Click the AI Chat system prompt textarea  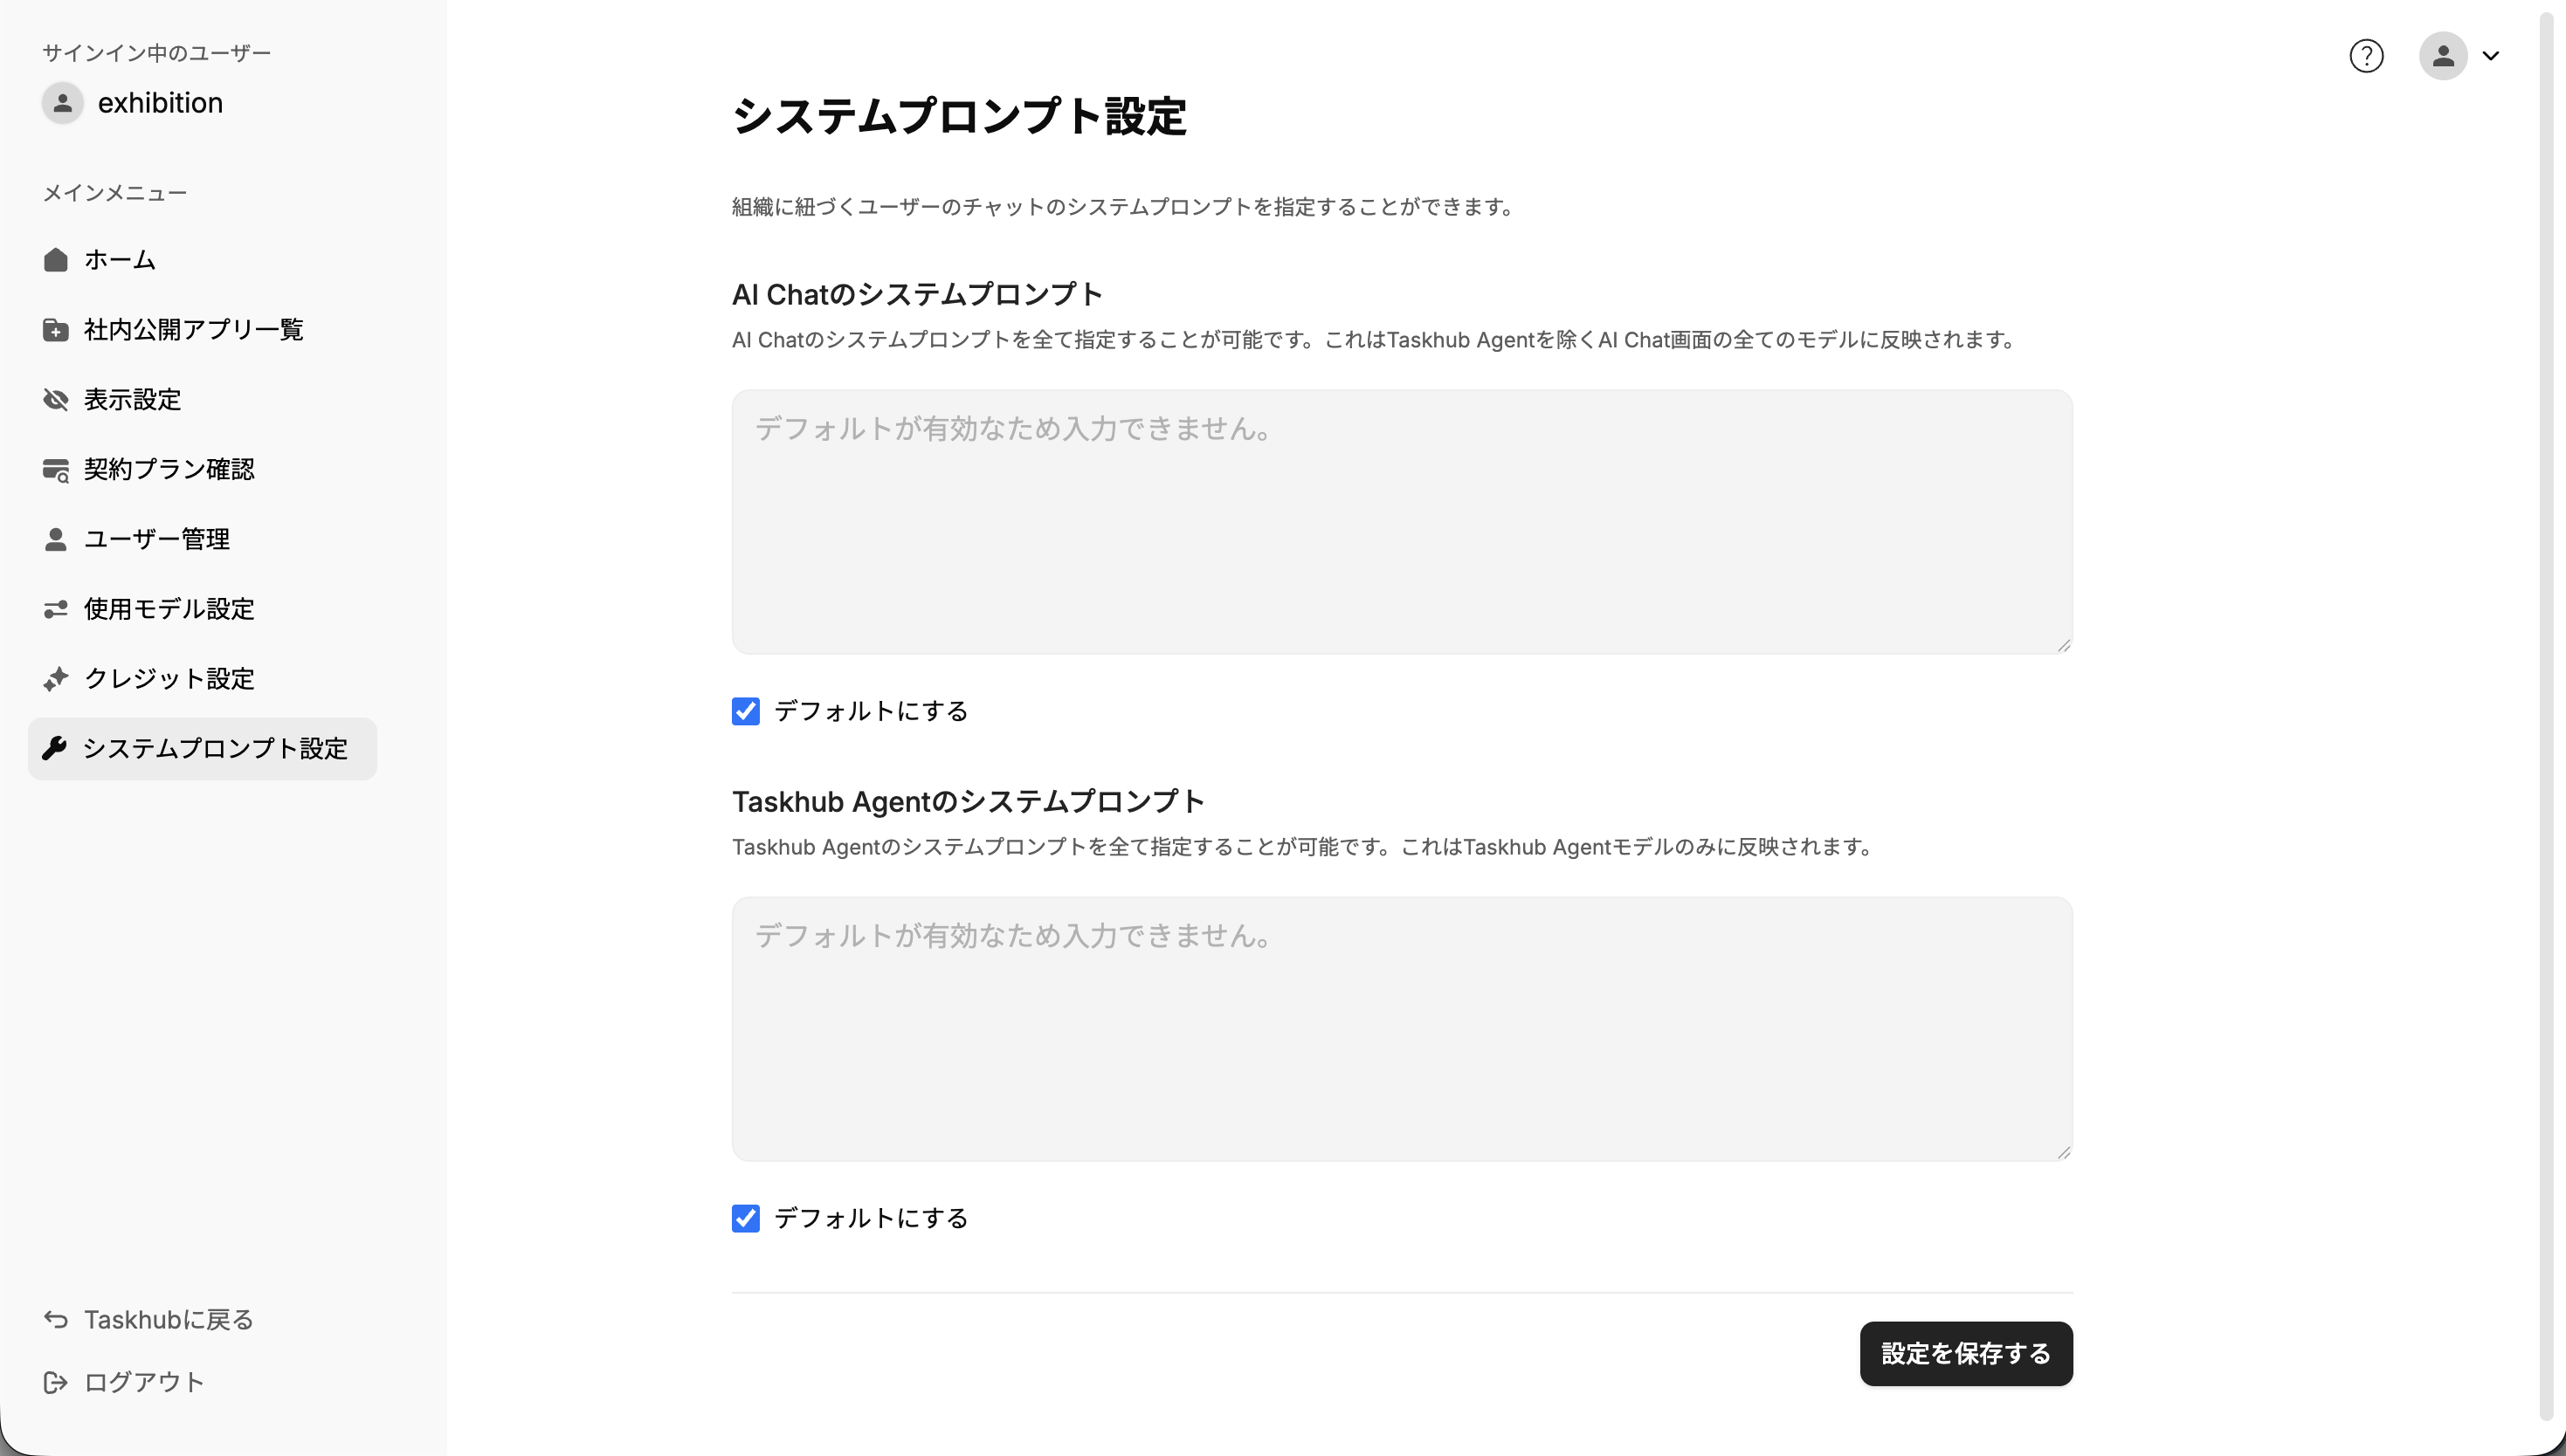(x=1402, y=522)
